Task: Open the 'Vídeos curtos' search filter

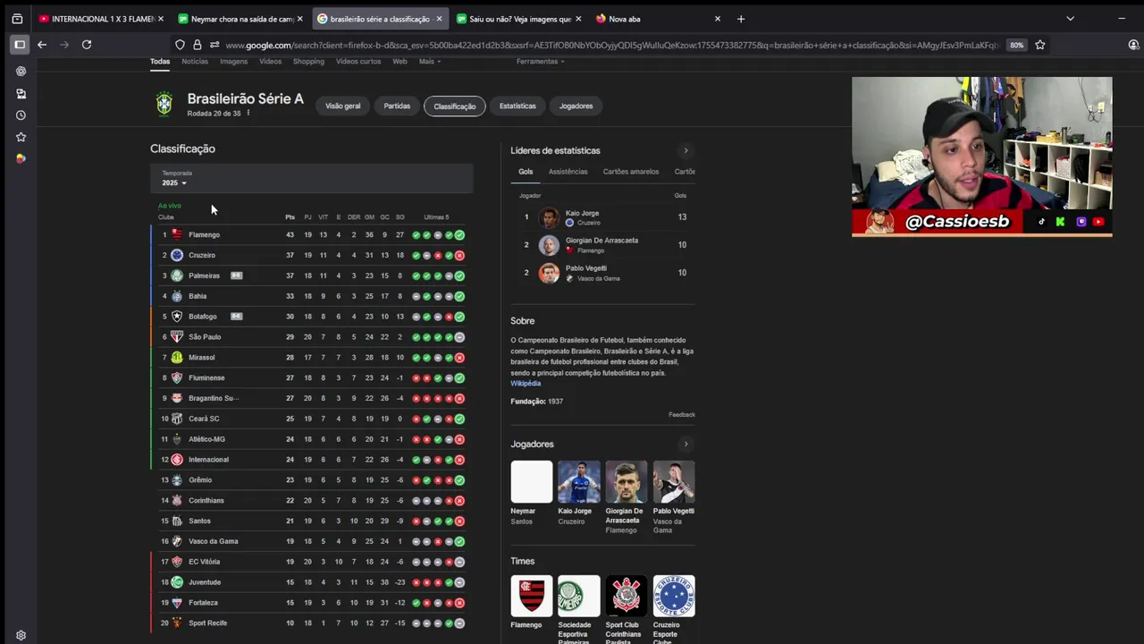Action: pyautogui.click(x=358, y=62)
